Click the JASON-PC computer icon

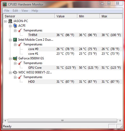point(10,21)
